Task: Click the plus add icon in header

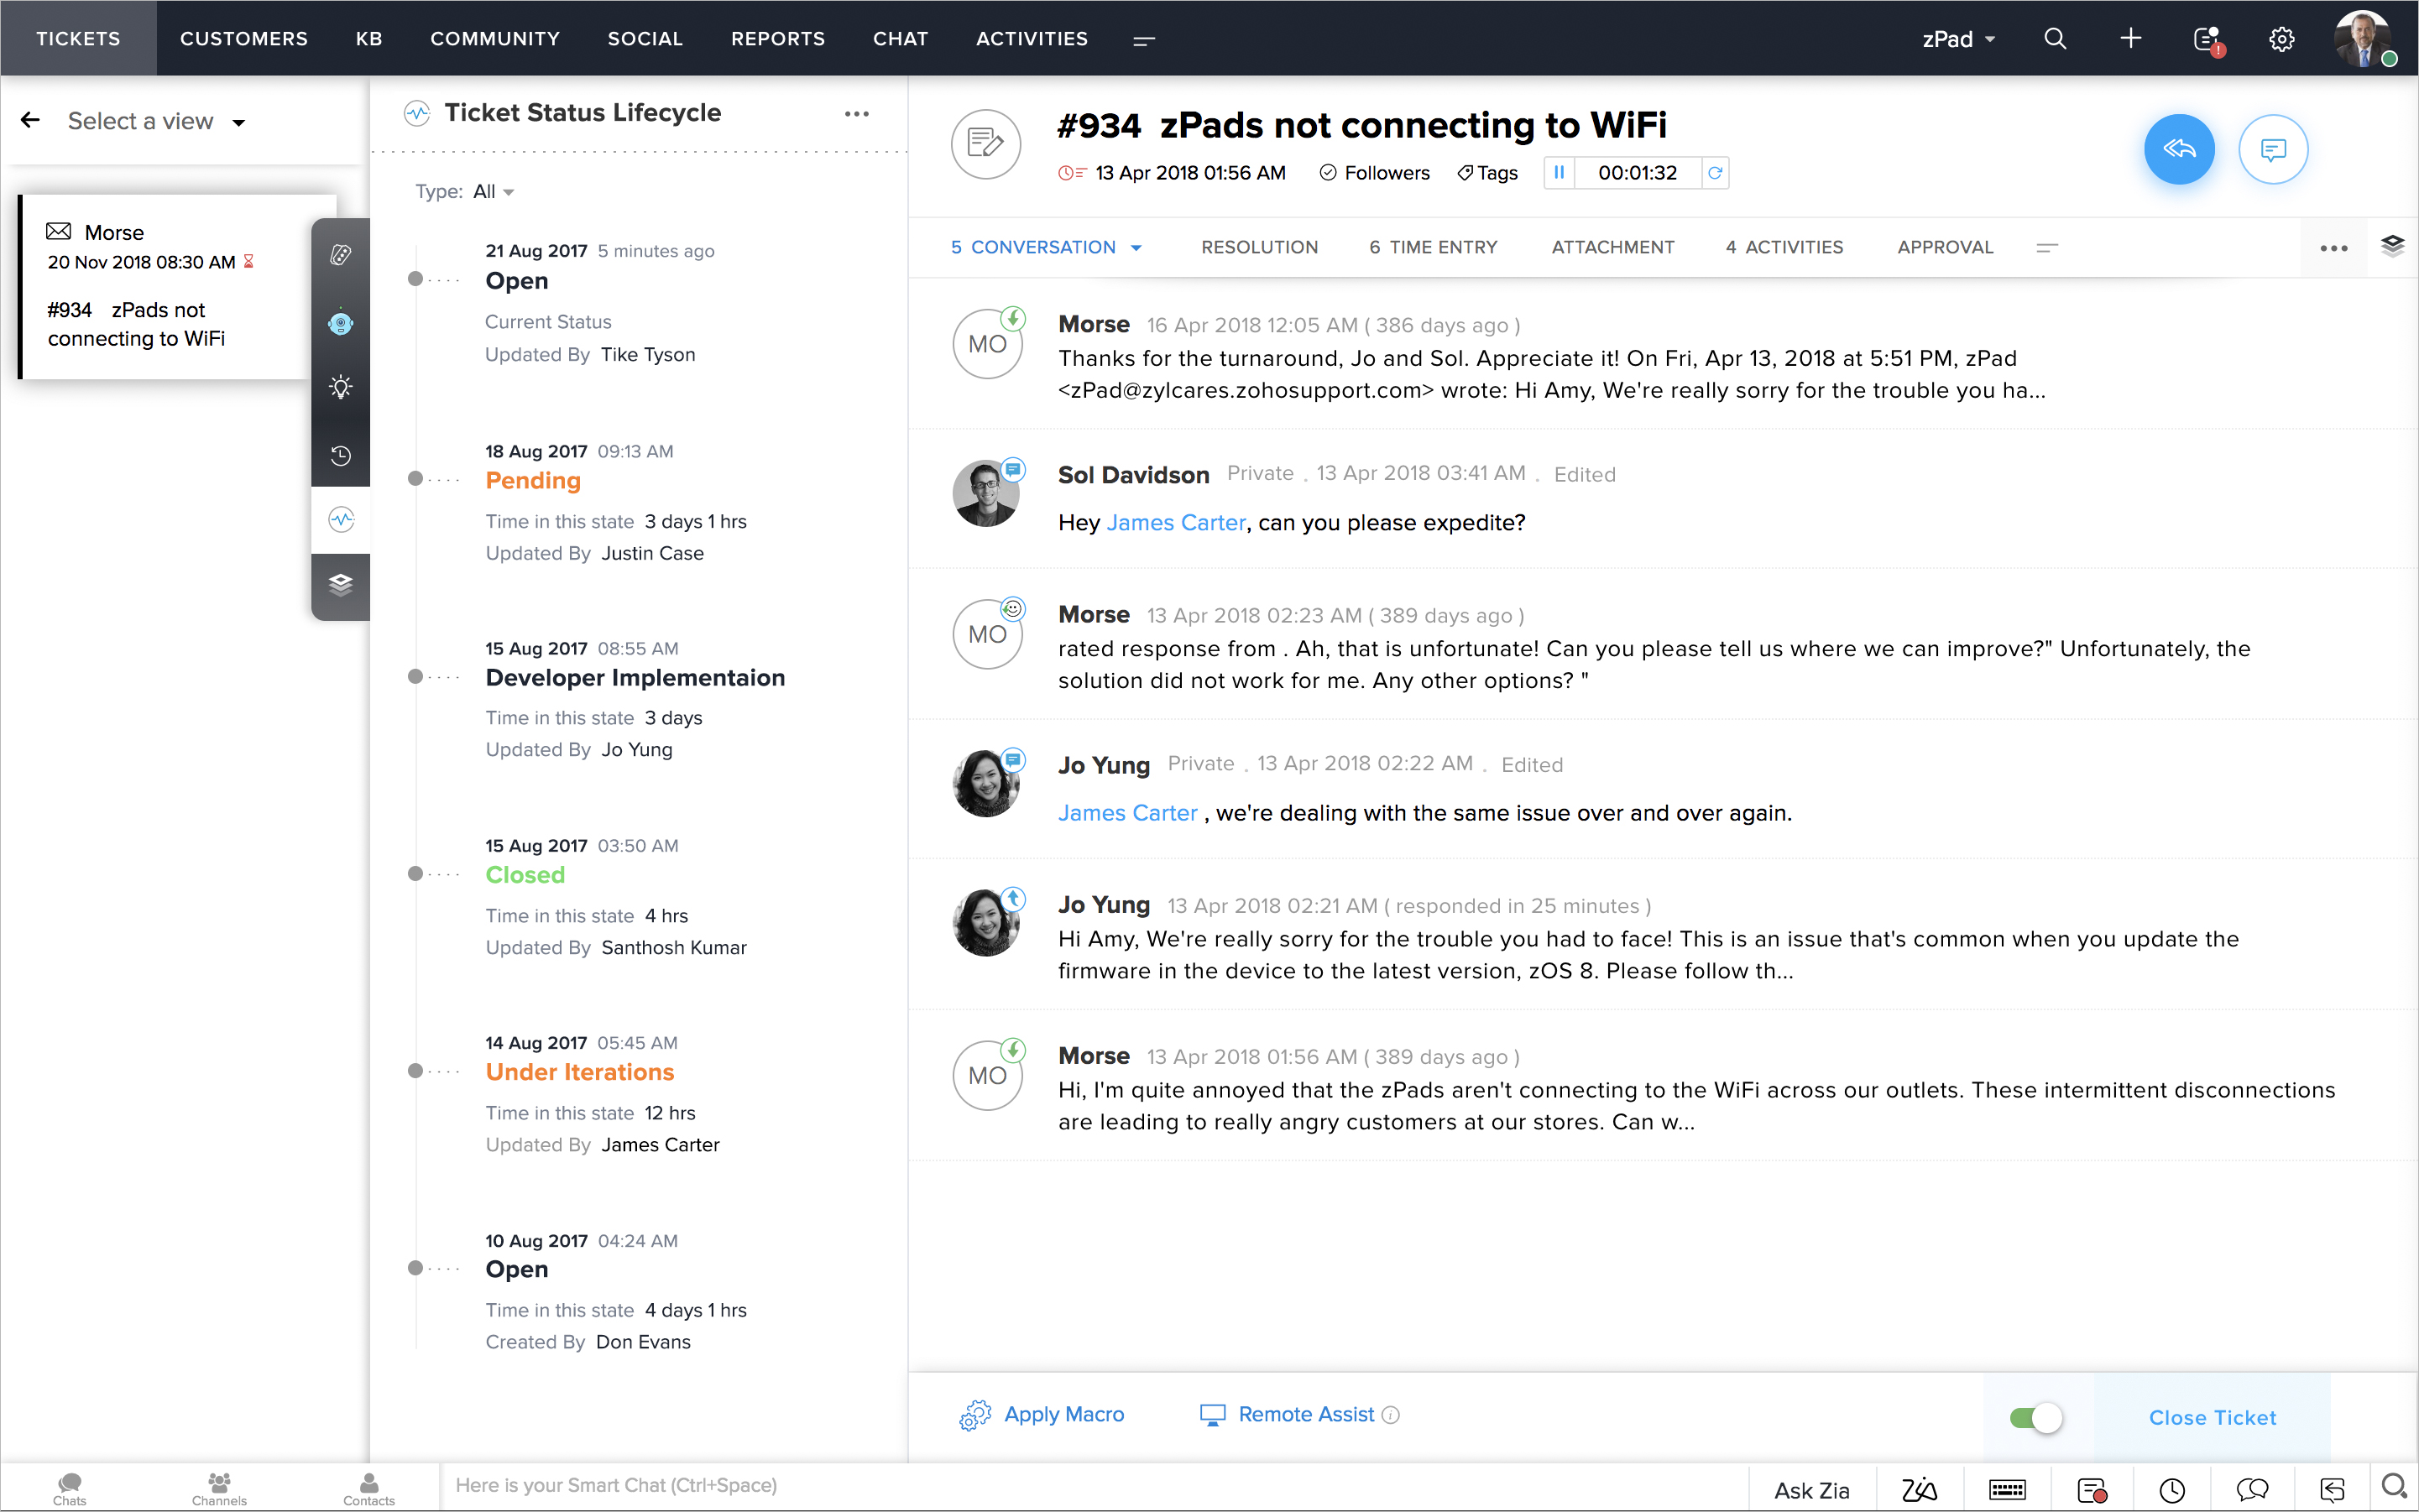Action: [2131, 39]
